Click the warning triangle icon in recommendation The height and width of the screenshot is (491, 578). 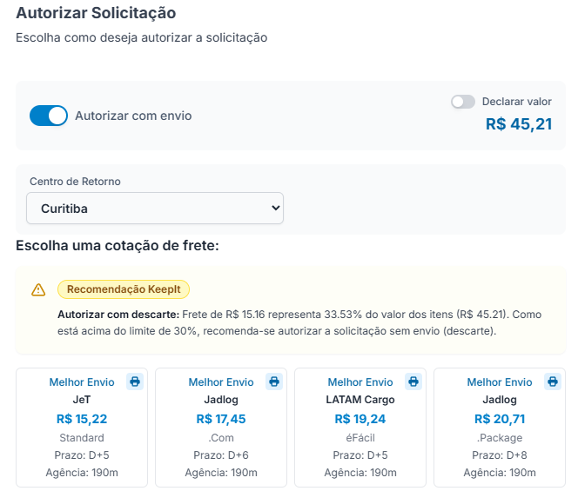pos(38,290)
